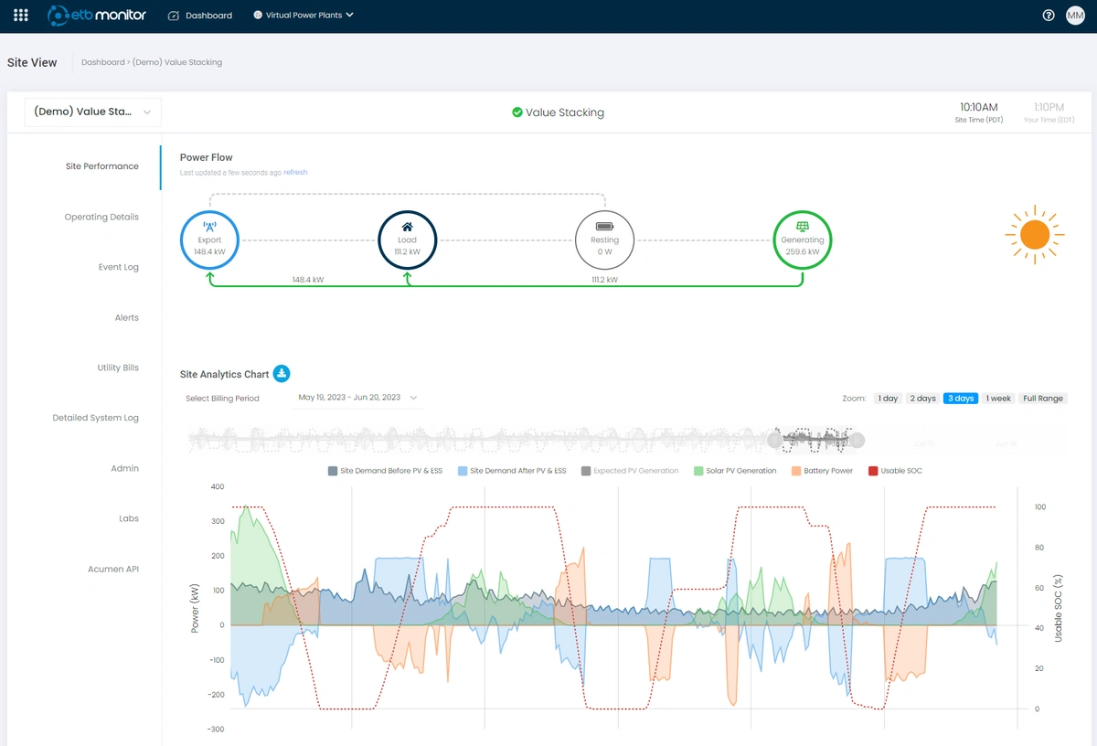
Task: Set chart zoom to 1 day
Action: tap(888, 399)
